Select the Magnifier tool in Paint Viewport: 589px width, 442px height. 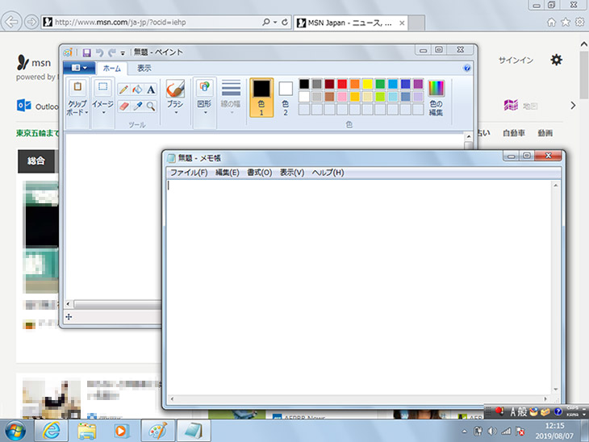pyautogui.click(x=151, y=106)
